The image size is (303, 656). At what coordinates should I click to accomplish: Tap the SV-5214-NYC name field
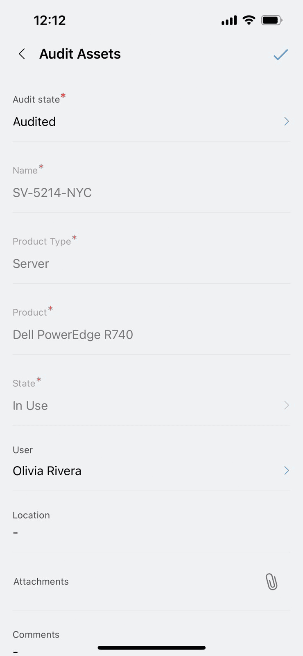point(52,193)
